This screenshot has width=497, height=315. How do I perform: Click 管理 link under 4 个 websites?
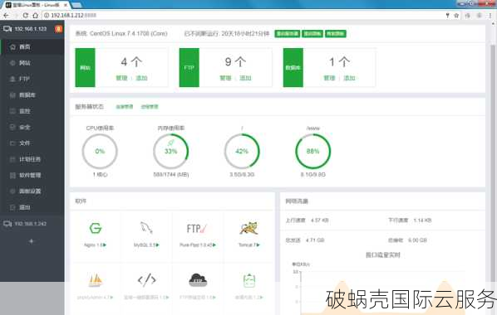click(x=121, y=78)
